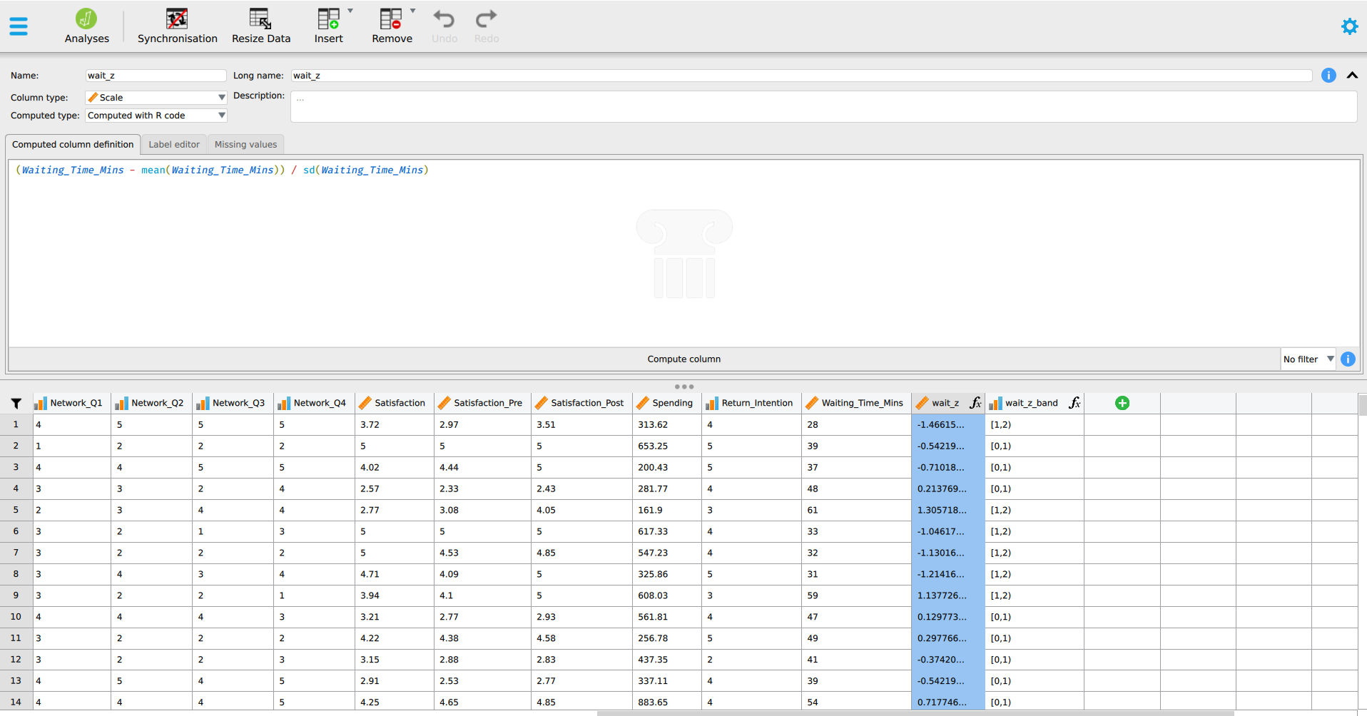The image size is (1367, 716).
Task: Edit the column Name field
Action: [x=156, y=76]
